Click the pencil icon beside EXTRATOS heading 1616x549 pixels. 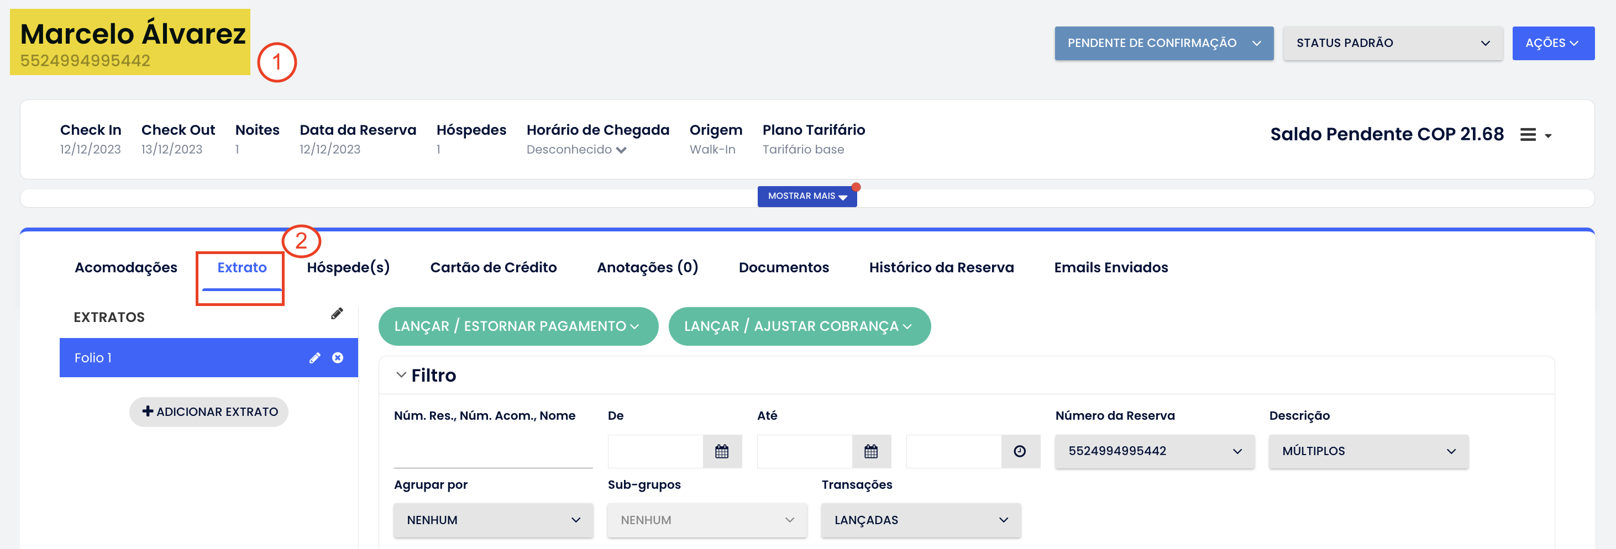pos(337,314)
